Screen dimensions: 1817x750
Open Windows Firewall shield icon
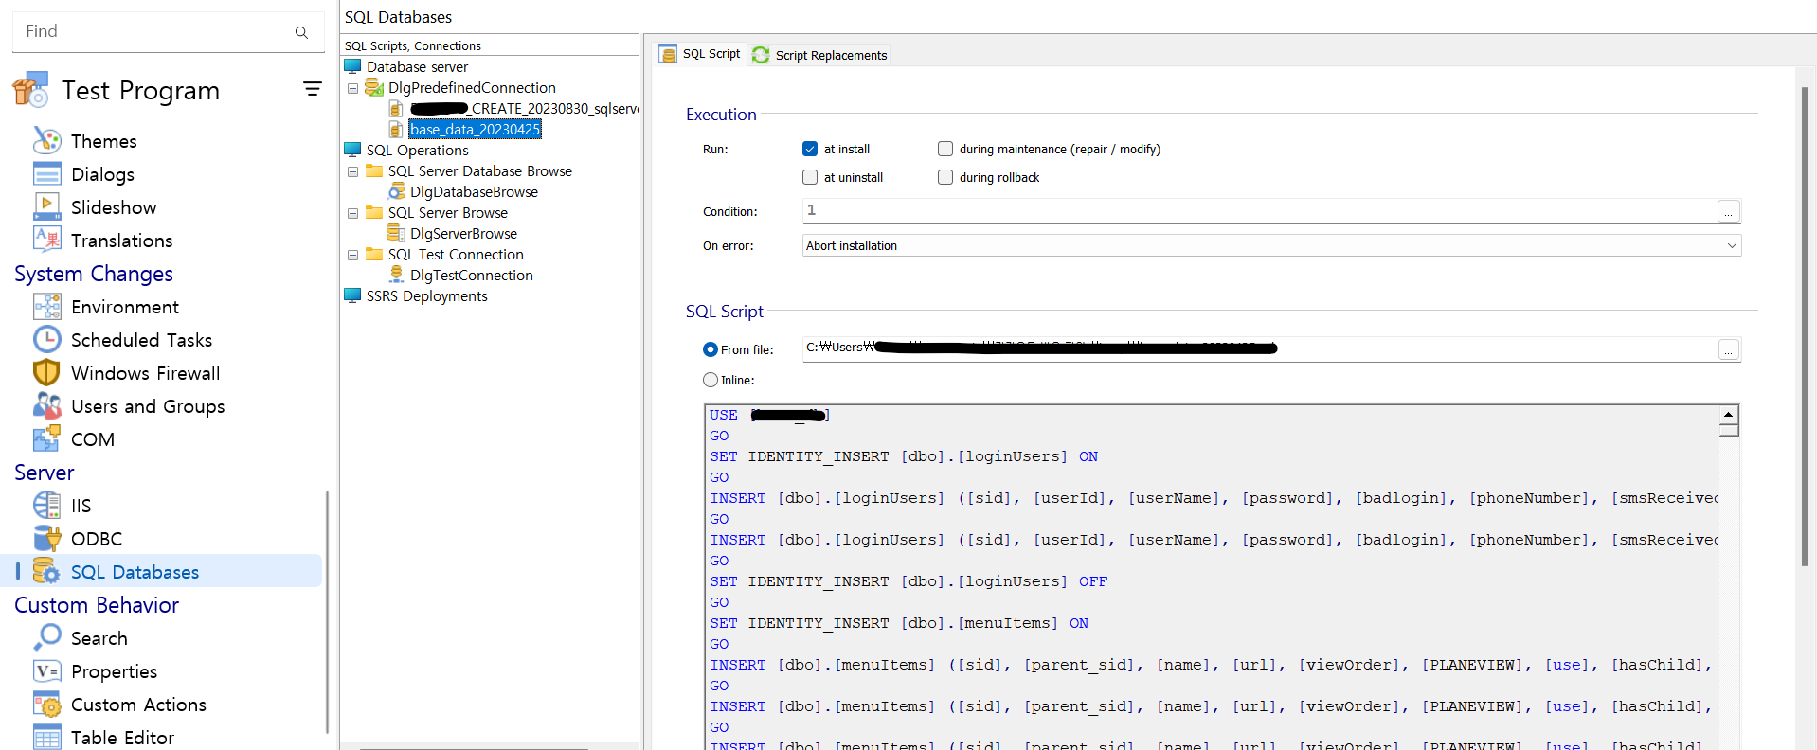pyautogui.click(x=46, y=372)
